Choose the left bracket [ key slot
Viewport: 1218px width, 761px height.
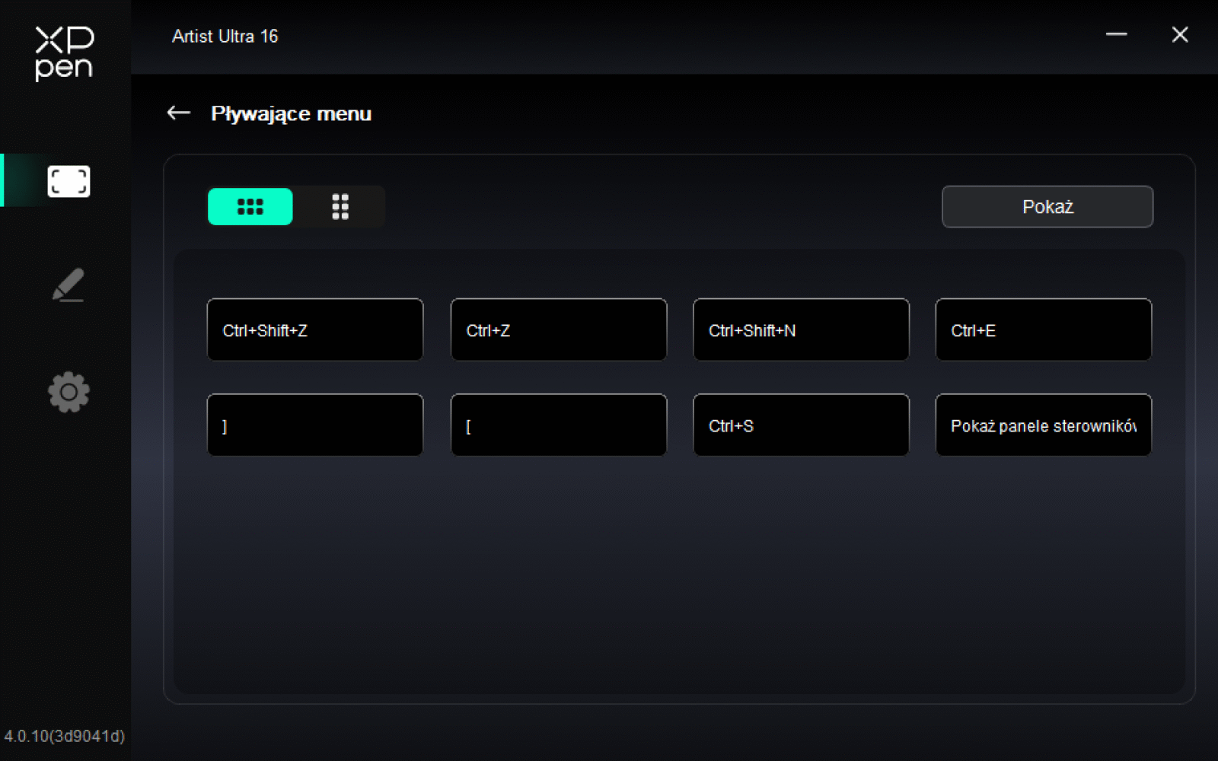coord(558,425)
